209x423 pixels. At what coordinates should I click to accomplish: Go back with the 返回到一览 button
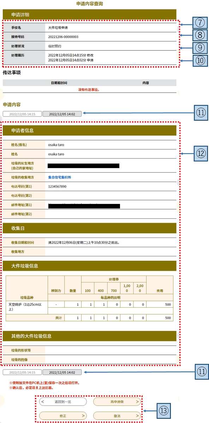point(63,402)
